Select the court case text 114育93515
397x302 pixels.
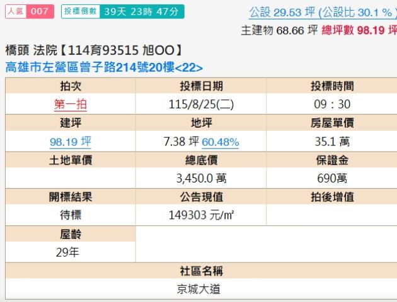(103, 50)
